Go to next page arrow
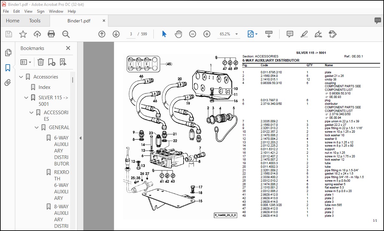Screen dimensions: 384x231 click(116, 34)
